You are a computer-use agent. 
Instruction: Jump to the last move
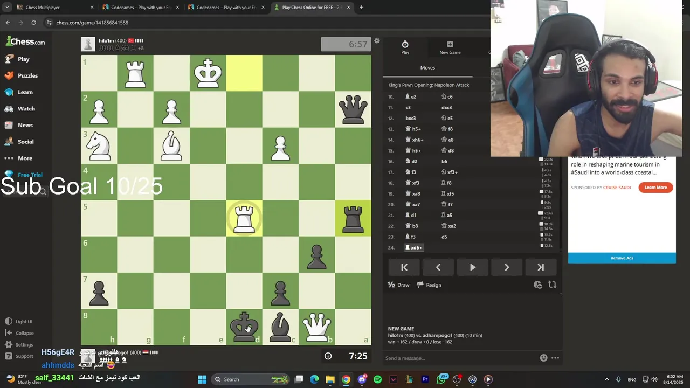(541, 267)
